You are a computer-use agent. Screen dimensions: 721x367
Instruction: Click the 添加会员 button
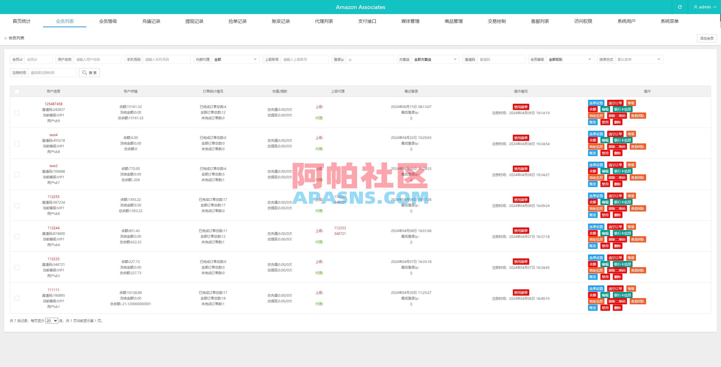[x=706, y=38]
